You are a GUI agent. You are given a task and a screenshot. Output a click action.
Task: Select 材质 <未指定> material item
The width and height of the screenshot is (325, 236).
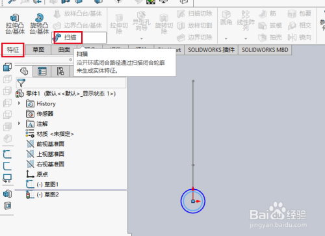pos(50,134)
